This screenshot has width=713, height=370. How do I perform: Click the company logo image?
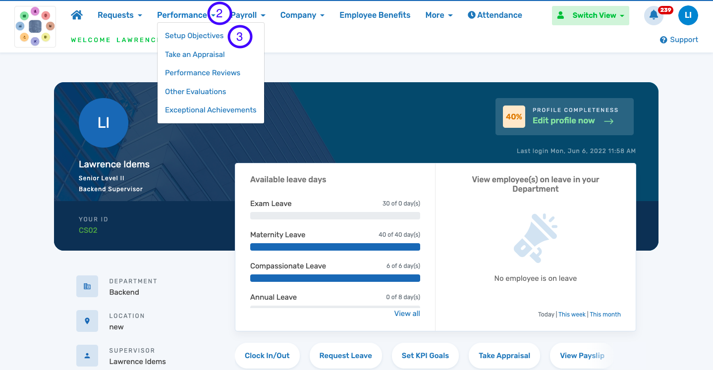(x=35, y=27)
